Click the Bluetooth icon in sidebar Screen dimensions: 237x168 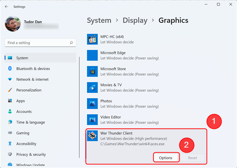pos(10,68)
